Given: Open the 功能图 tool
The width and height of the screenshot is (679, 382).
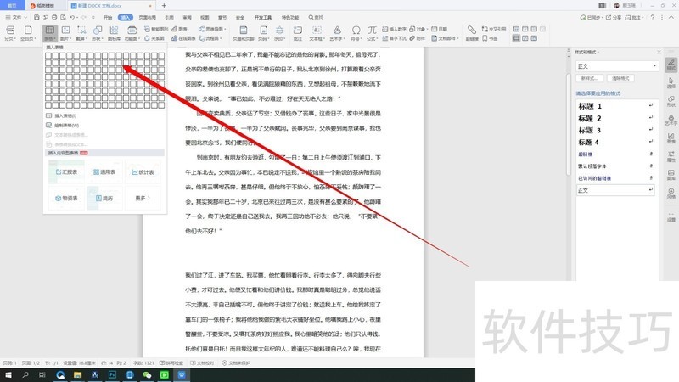Looking at the screenshot, I should (132, 33).
